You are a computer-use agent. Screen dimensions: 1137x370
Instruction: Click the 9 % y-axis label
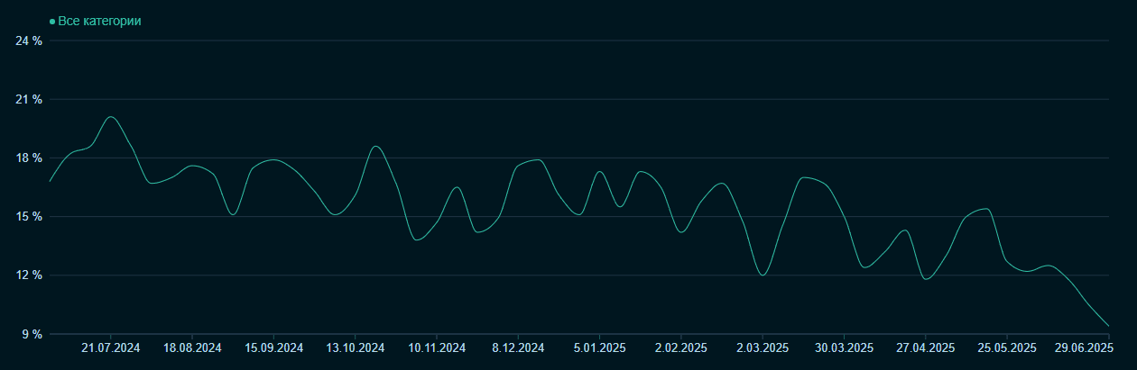pos(32,334)
